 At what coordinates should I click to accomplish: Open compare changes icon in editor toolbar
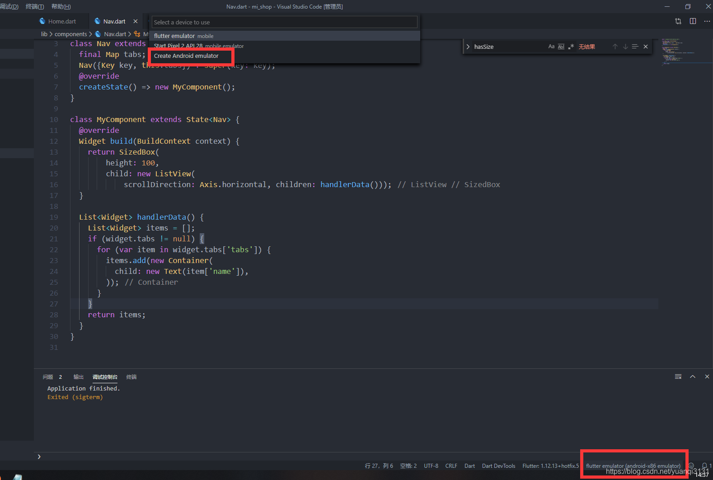point(678,21)
